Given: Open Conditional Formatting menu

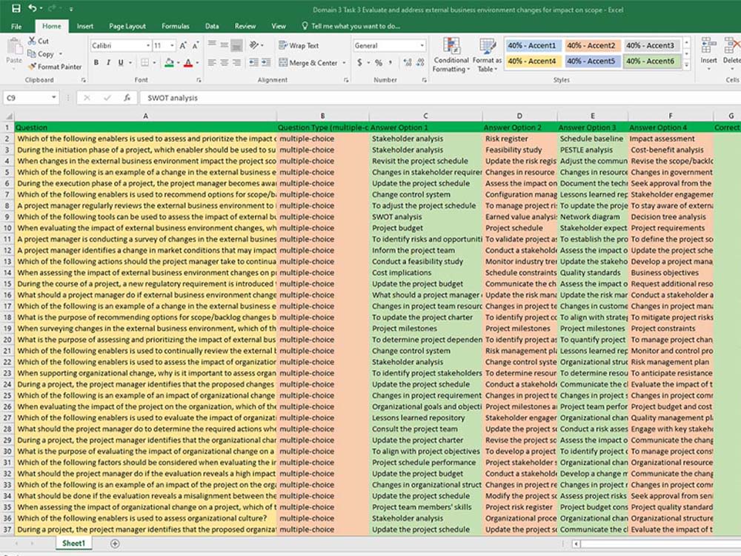Looking at the screenshot, I should click(x=451, y=55).
